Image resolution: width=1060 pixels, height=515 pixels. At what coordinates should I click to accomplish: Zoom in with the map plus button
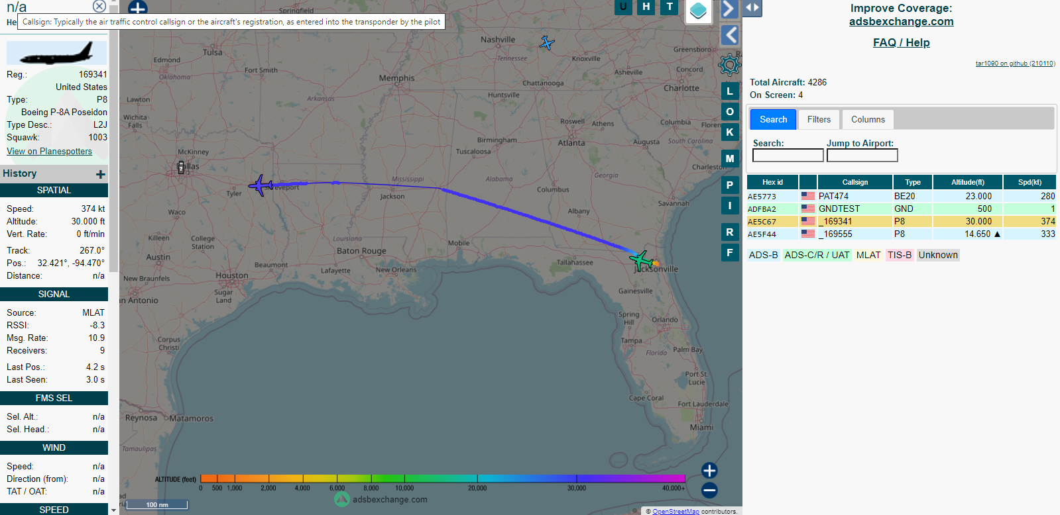click(x=709, y=471)
